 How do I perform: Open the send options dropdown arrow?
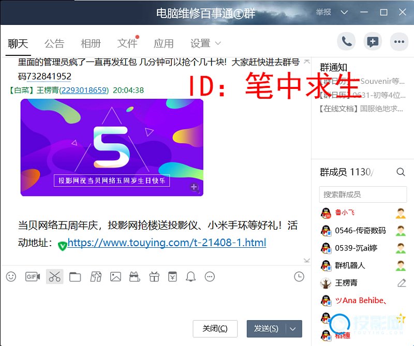click(293, 329)
